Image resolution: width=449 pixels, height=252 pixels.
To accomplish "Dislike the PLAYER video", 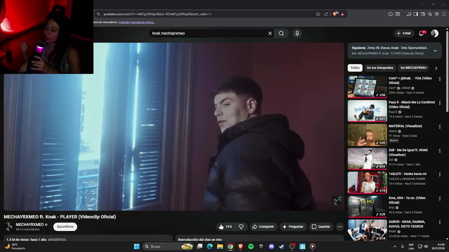I will pyautogui.click(x=241, y=227).
